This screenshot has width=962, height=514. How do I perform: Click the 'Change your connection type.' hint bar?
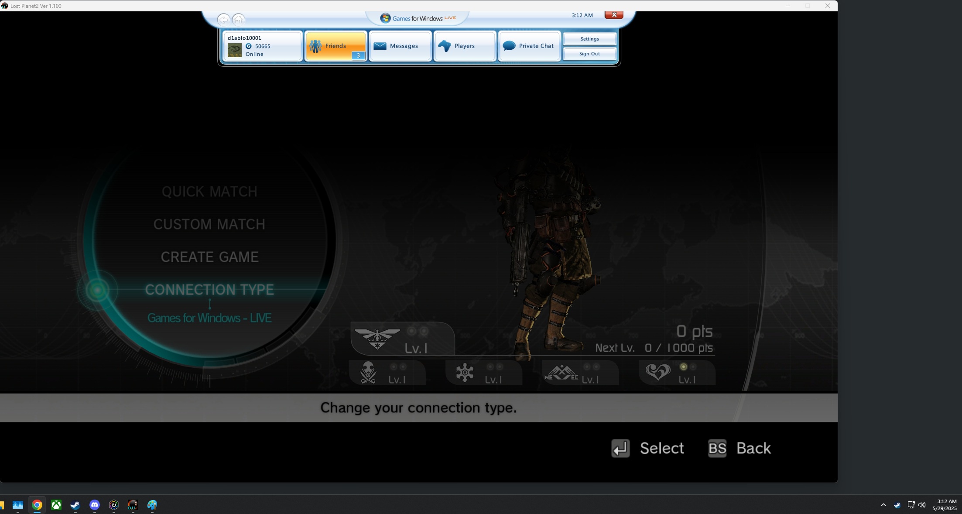[418, 408]
